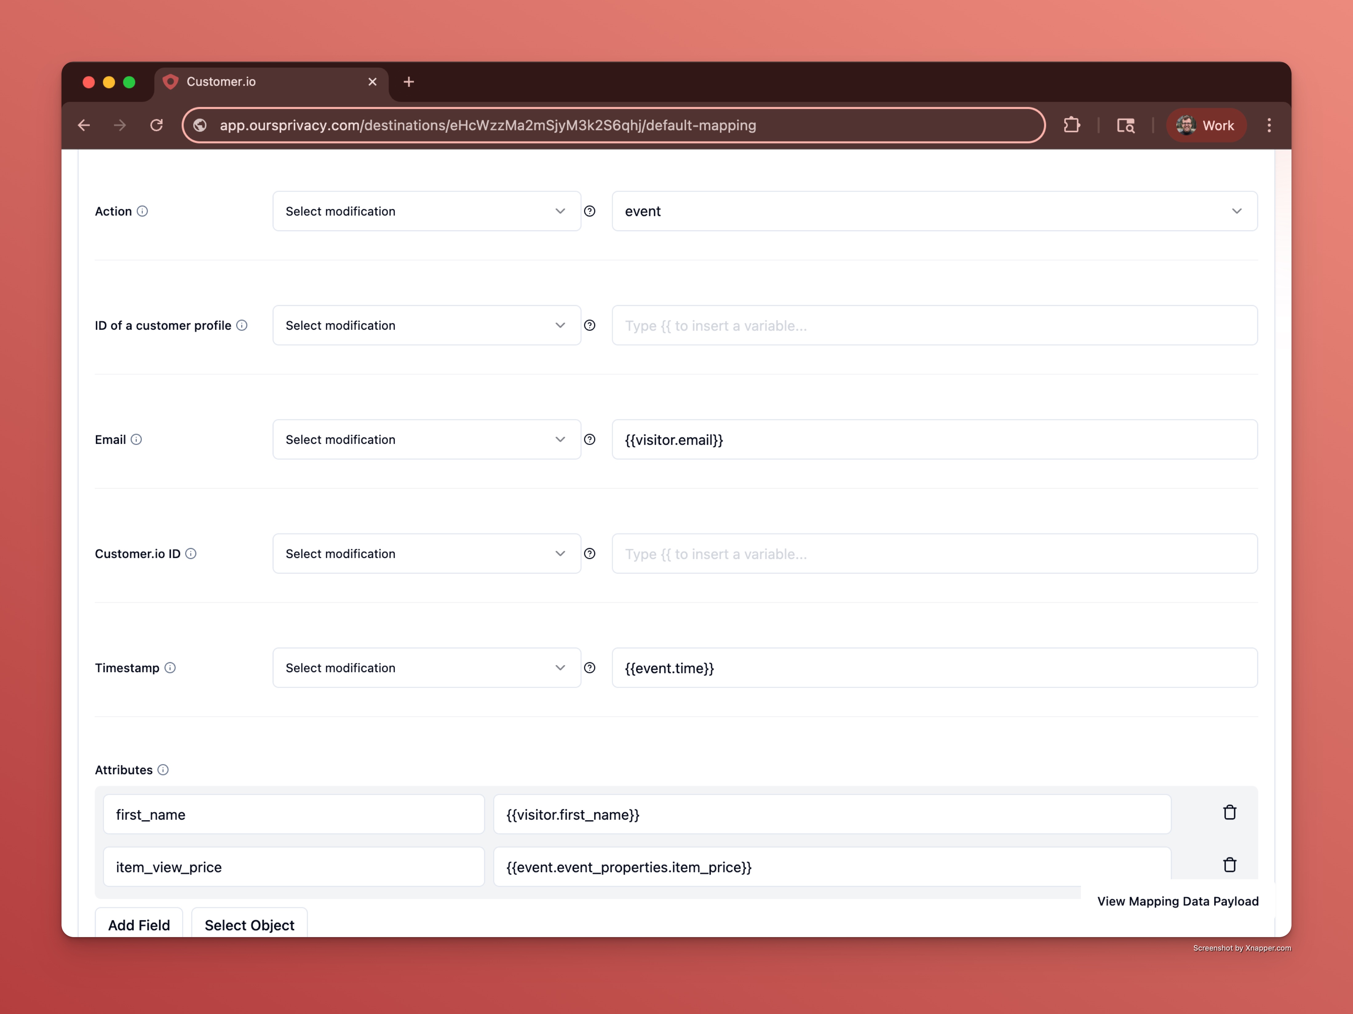Open View Mapping Data Payload
This screenshot has width=1353, height=1014.
click(x=1177, y=901)
